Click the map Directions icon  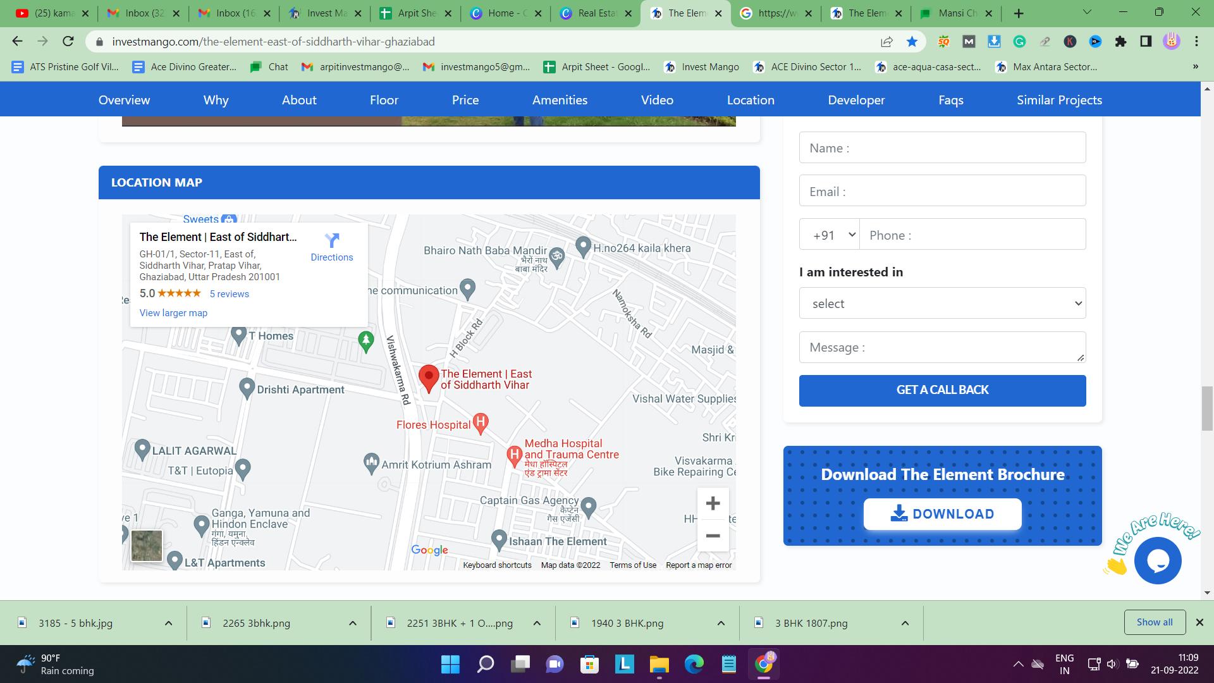coord(332,241)
